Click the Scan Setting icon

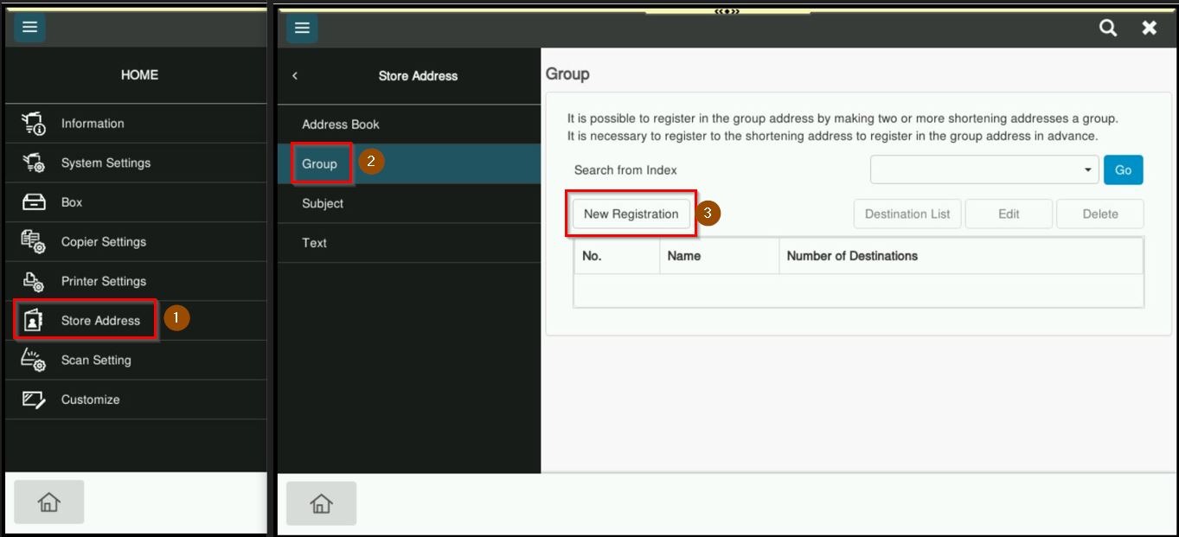point(33,360)
